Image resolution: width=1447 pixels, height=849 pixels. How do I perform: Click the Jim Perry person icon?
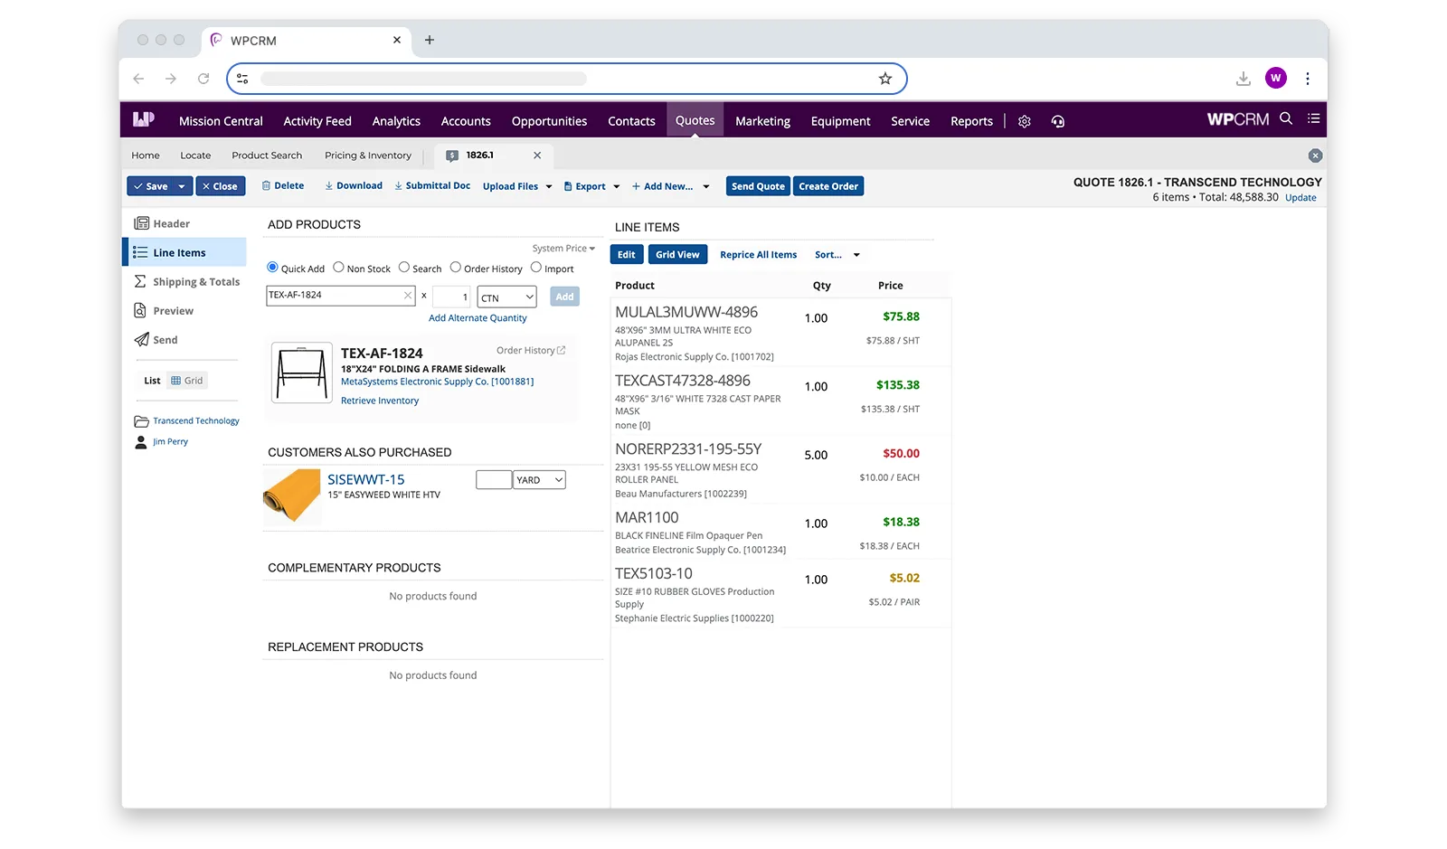(141, 442)
